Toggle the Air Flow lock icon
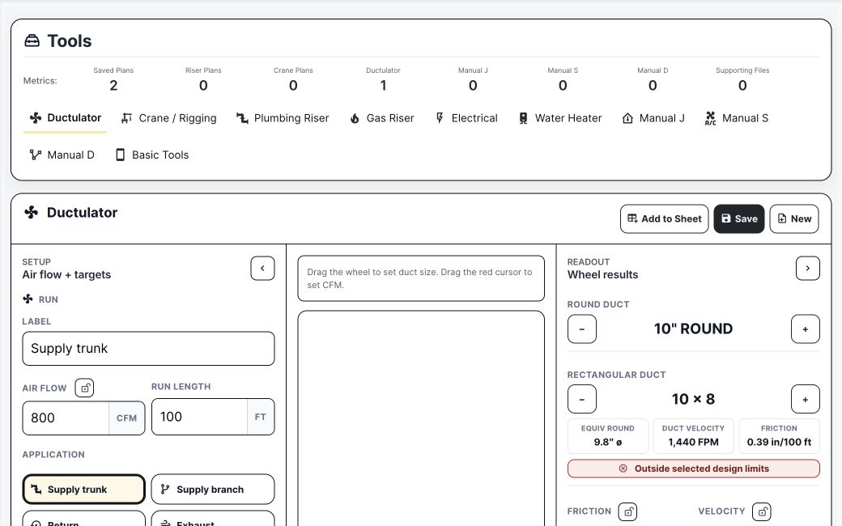This screenshot has height=526, width=842. point(84,388)
